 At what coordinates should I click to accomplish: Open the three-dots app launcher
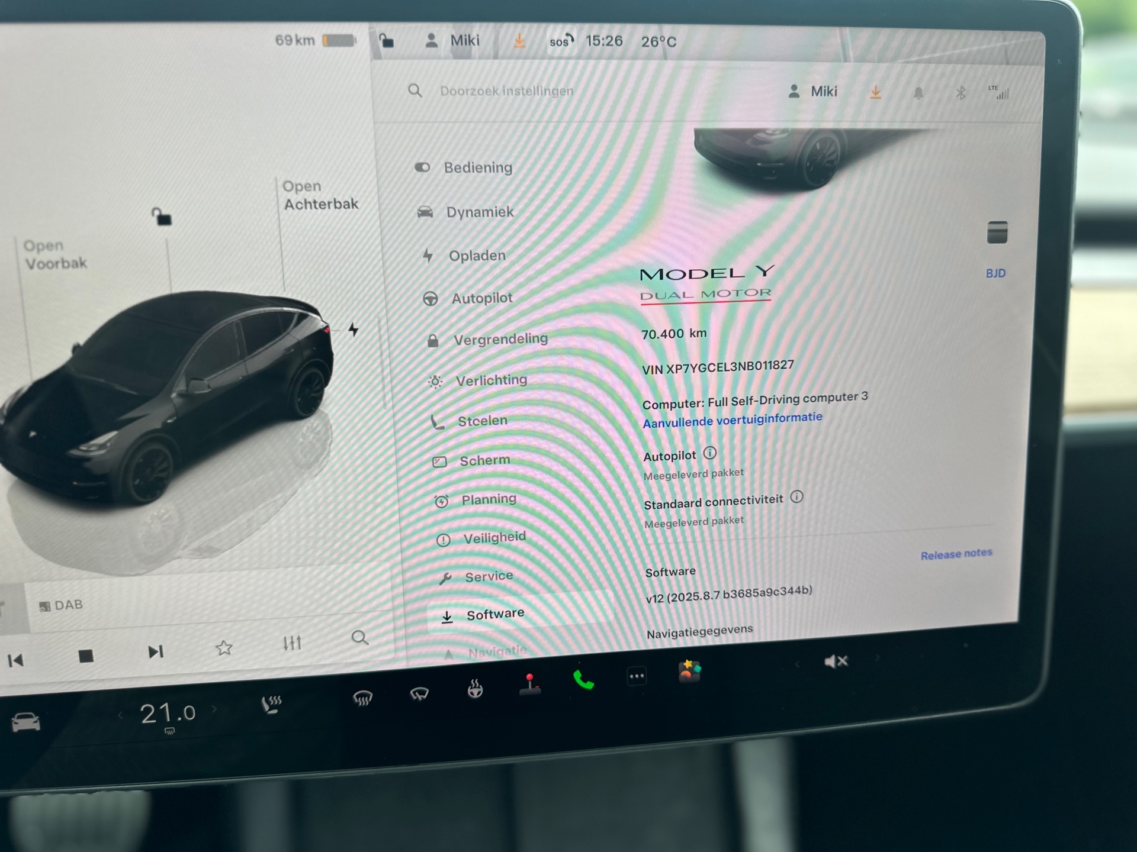click(637, 676)
